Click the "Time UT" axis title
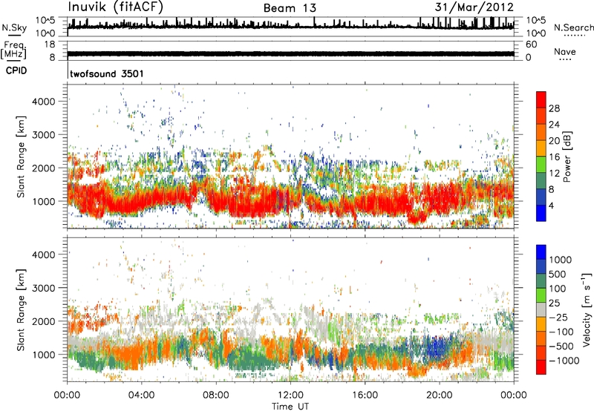 pyautogui.click(x=290, y=407)
